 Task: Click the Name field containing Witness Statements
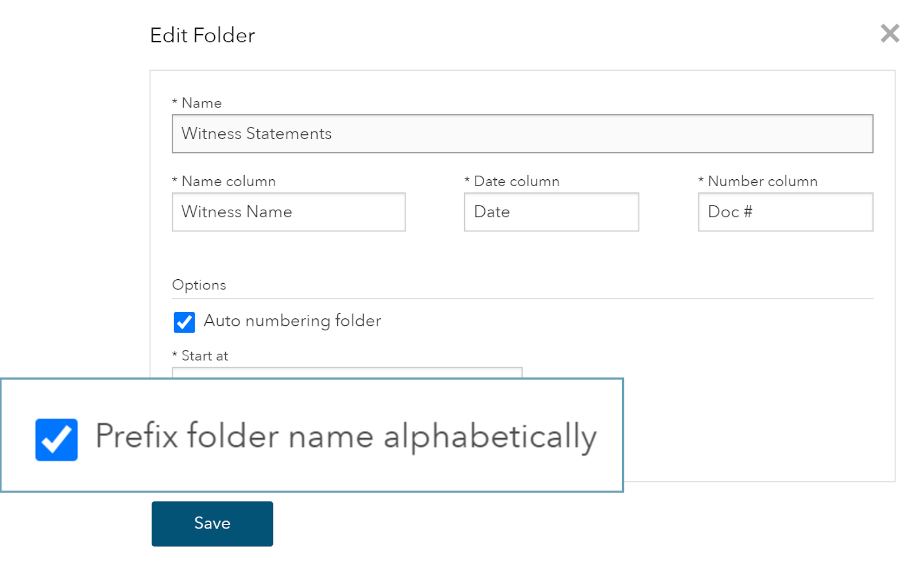coord(522,134)
